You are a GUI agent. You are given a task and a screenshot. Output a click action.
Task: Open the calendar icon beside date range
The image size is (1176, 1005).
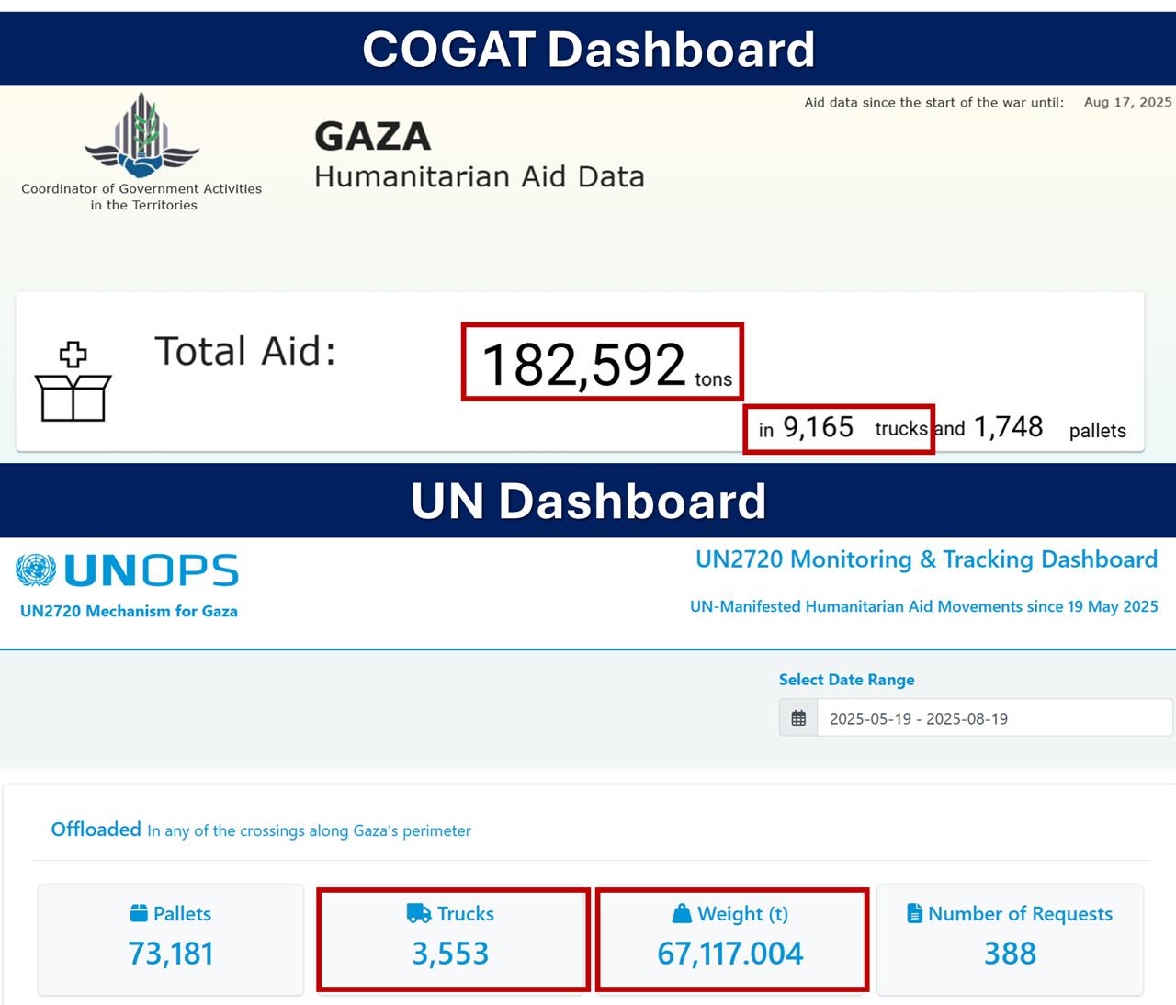tap(798, 718)
